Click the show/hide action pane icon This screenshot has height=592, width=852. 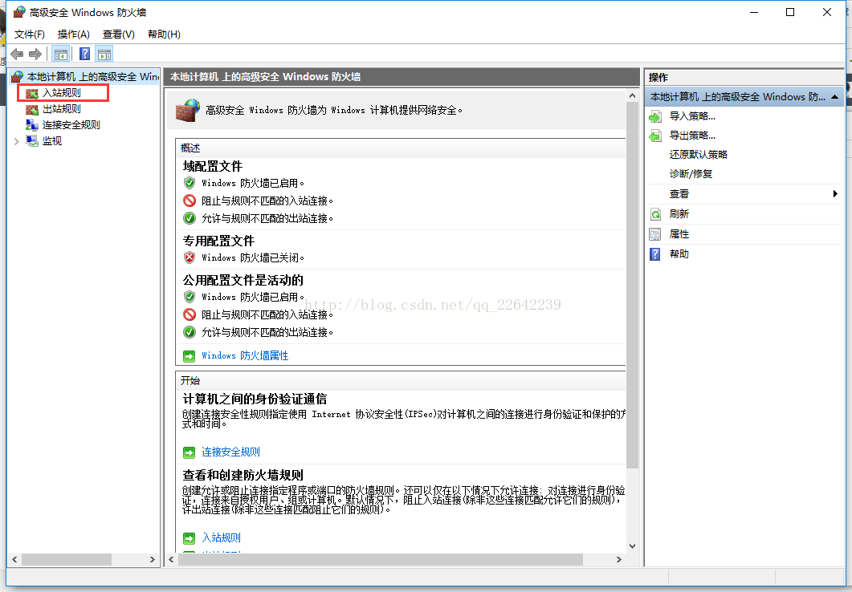pos(104,55)
